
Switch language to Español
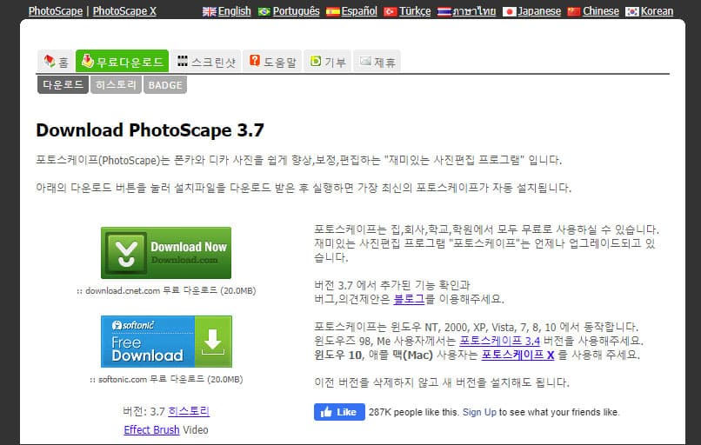pyautogui.click(x=359, y=11)
